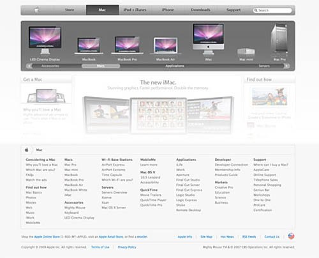This screenshot has height=258, width=319.
Task: Open the Time Capsule link
Action: tap(112, 175)
